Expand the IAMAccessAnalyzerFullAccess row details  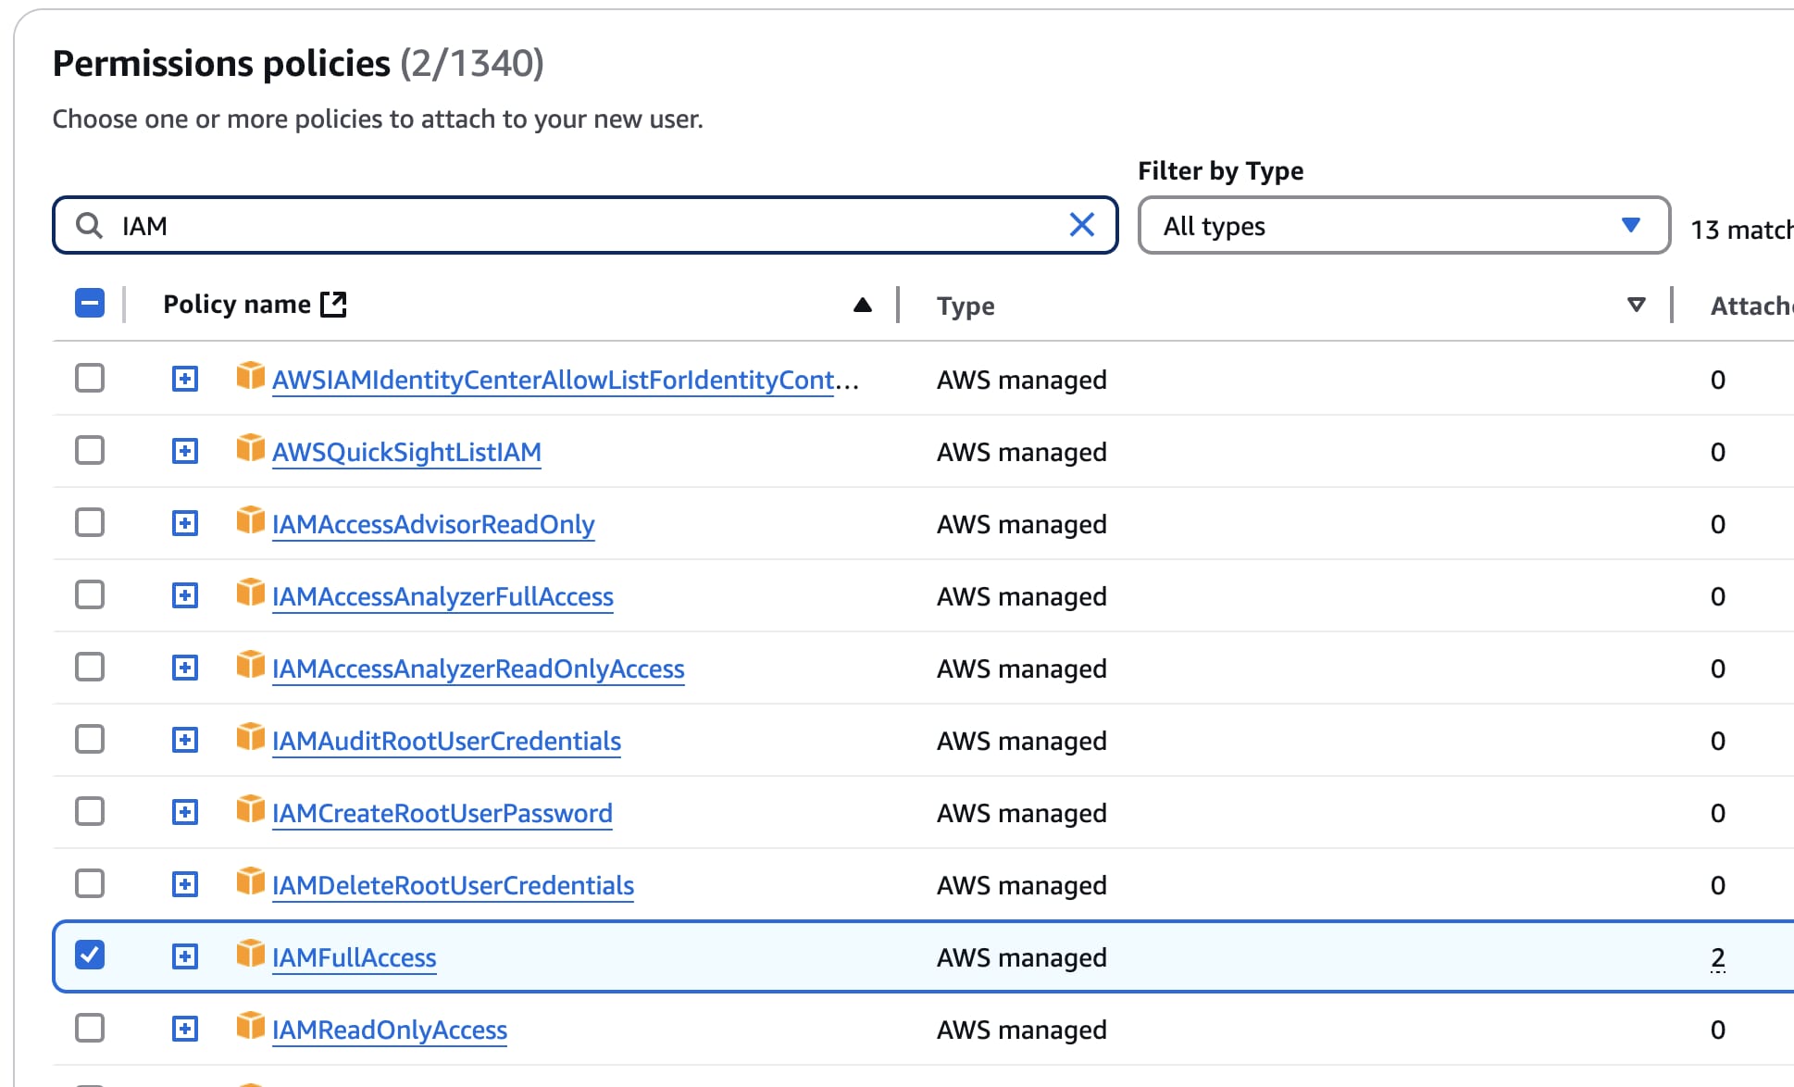tap(185, 595)
